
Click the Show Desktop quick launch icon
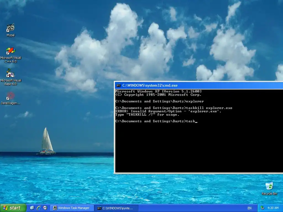pyautogui.click(x=32, y=208)
